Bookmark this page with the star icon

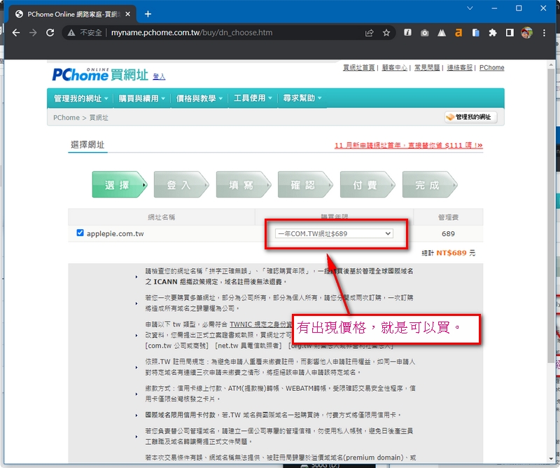386,33
